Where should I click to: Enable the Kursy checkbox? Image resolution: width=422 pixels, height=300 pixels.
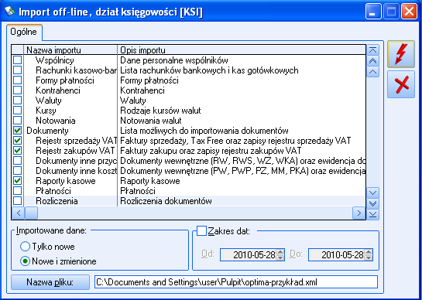[18, 111]
